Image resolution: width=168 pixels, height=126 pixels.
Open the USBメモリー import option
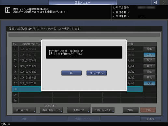[24, 110]
